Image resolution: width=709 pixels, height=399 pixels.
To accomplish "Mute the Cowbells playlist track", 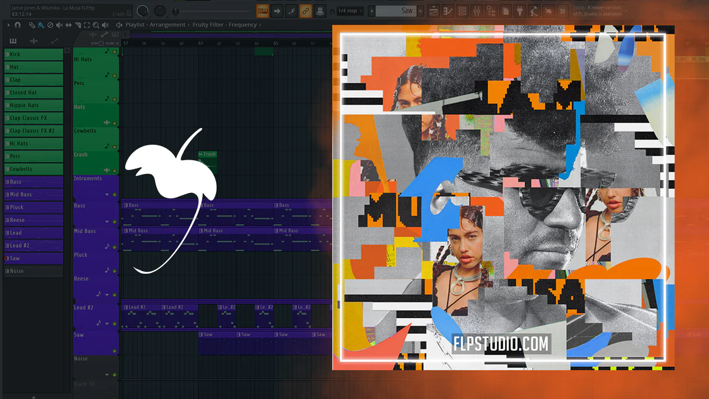I will point(115,146).
